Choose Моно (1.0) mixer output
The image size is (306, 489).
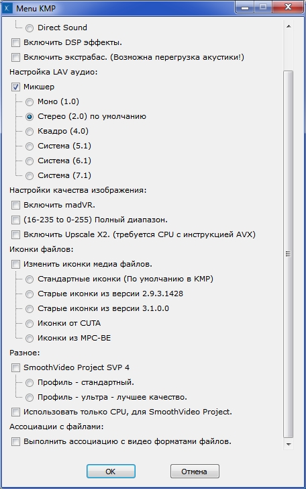coord(30,102)
